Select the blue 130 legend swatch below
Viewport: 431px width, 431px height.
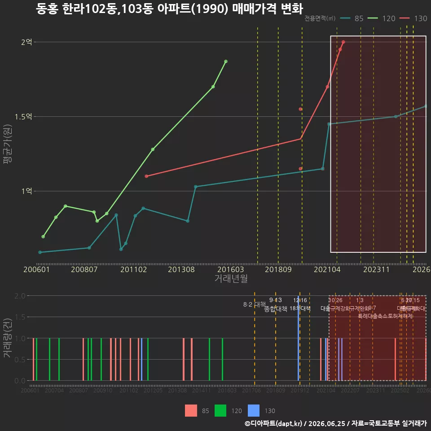point(253,411)
